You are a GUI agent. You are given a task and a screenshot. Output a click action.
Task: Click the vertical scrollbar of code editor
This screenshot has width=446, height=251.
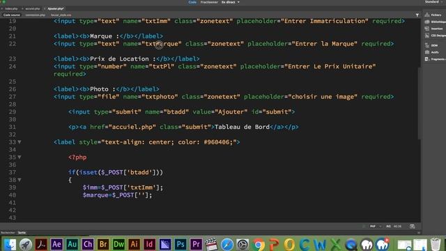click(x=419, y=103)
